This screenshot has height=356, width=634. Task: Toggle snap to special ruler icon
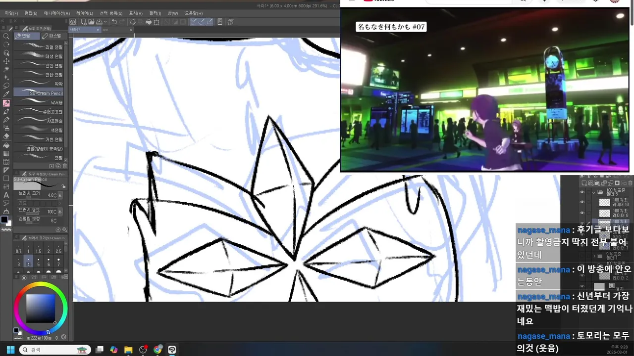click(202, 22)
